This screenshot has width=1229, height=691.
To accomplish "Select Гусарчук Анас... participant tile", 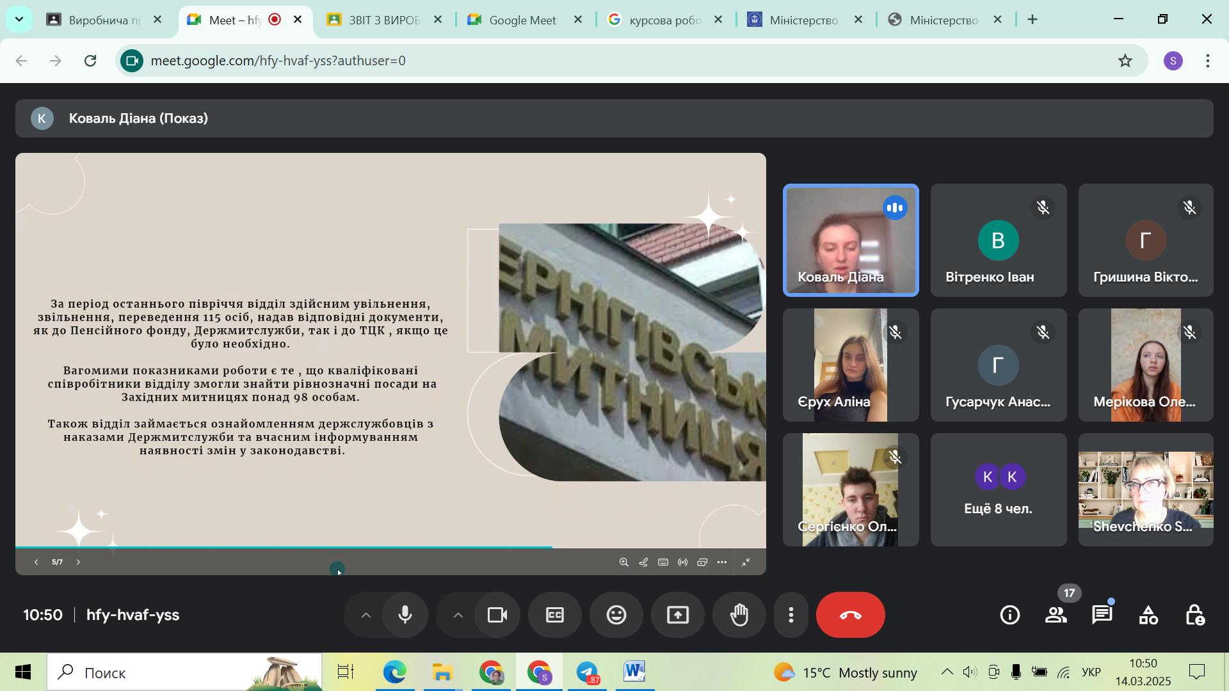I will pyautogui.click(x=999, y=365).
